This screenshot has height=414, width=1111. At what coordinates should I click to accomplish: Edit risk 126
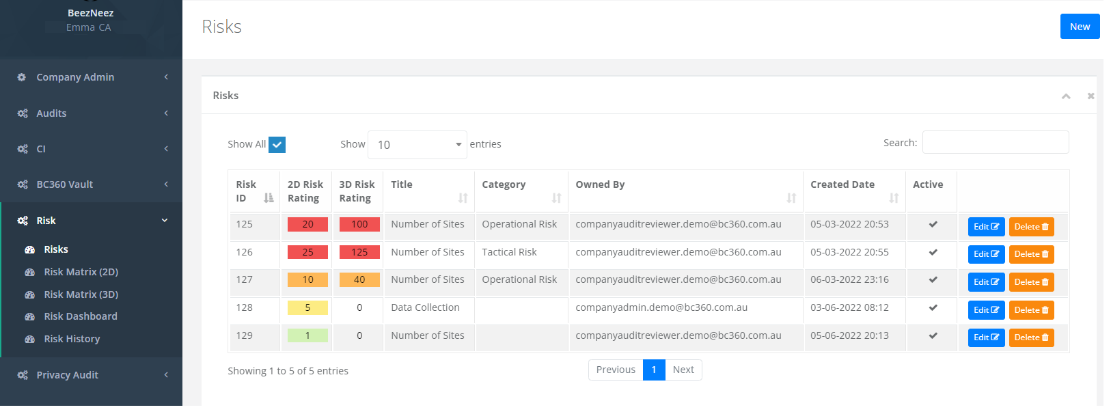coord(986,254)
